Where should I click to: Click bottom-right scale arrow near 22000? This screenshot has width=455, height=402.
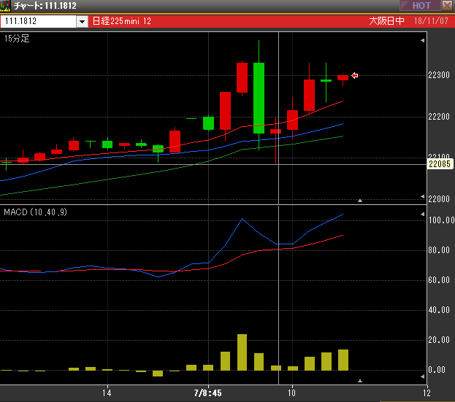[x=422, y=197]
